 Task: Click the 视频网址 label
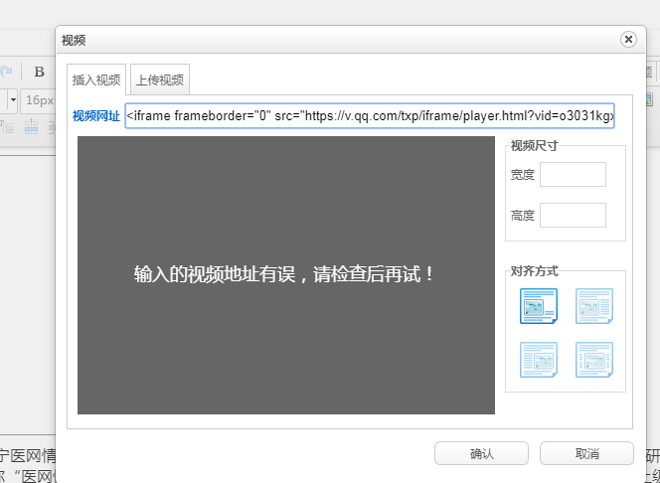[x=96, y=115]
